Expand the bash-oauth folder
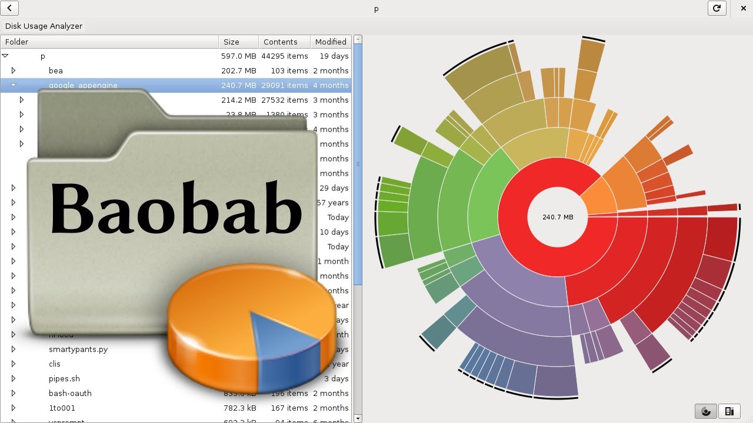The width and height of the screenshot is (753, 423). [x=14, y=393]
